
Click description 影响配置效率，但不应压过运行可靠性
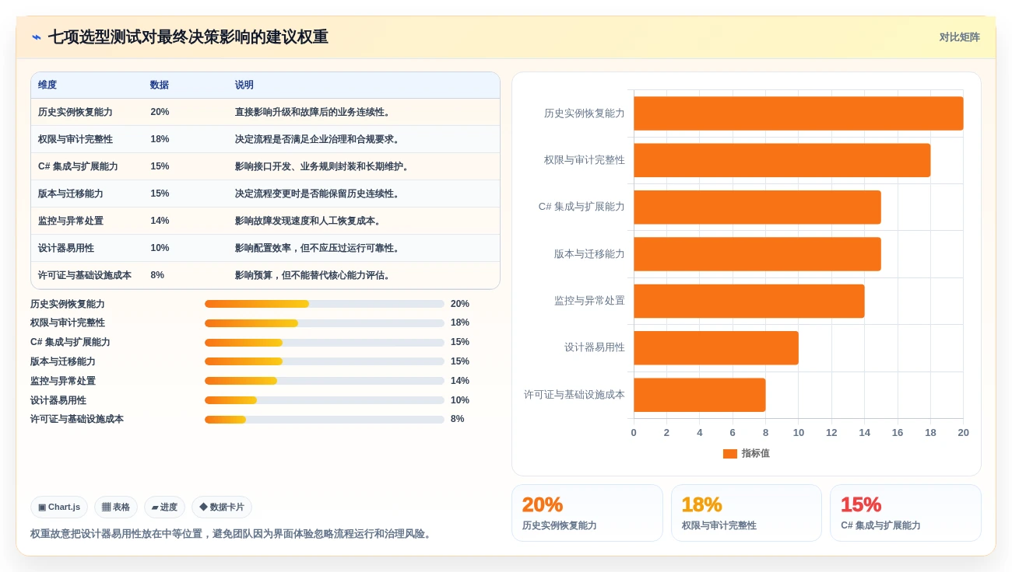[x=318, y=248]
